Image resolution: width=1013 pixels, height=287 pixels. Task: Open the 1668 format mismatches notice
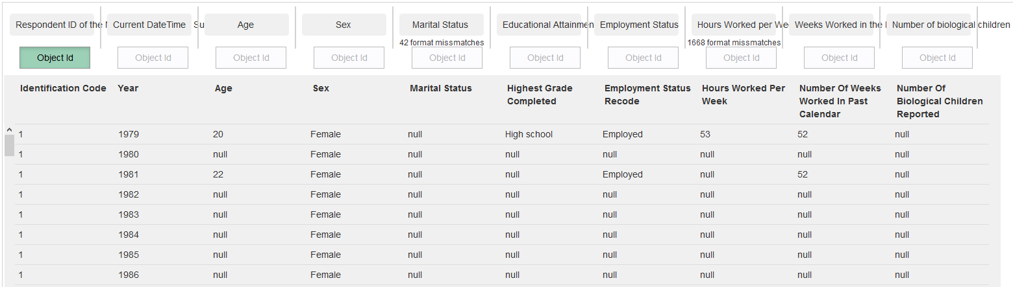click(x=734, y=43)
